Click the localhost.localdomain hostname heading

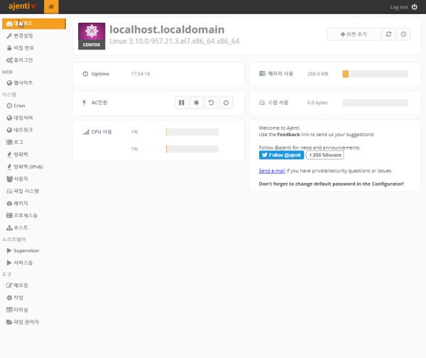point(167,30)
